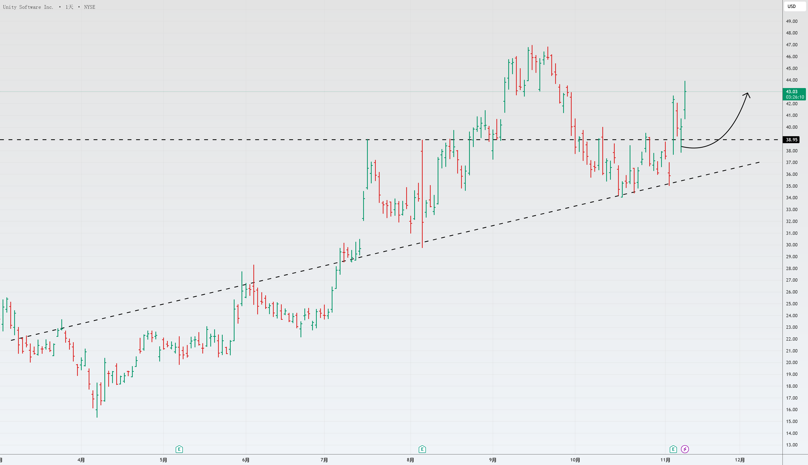
Task: Select the Unity Software Inc. symbol name
Action: click(28, 7)
